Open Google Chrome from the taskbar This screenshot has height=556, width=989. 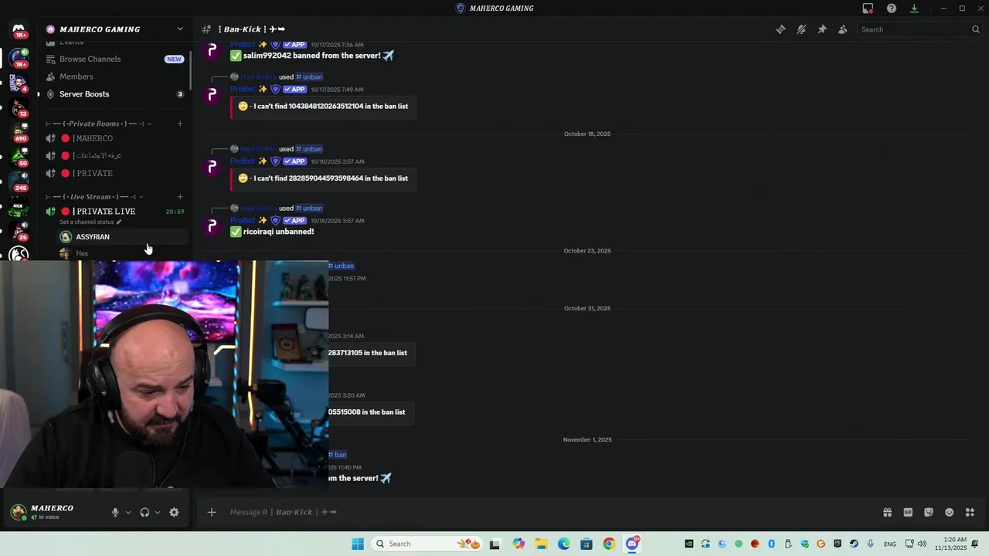(609, 544)
